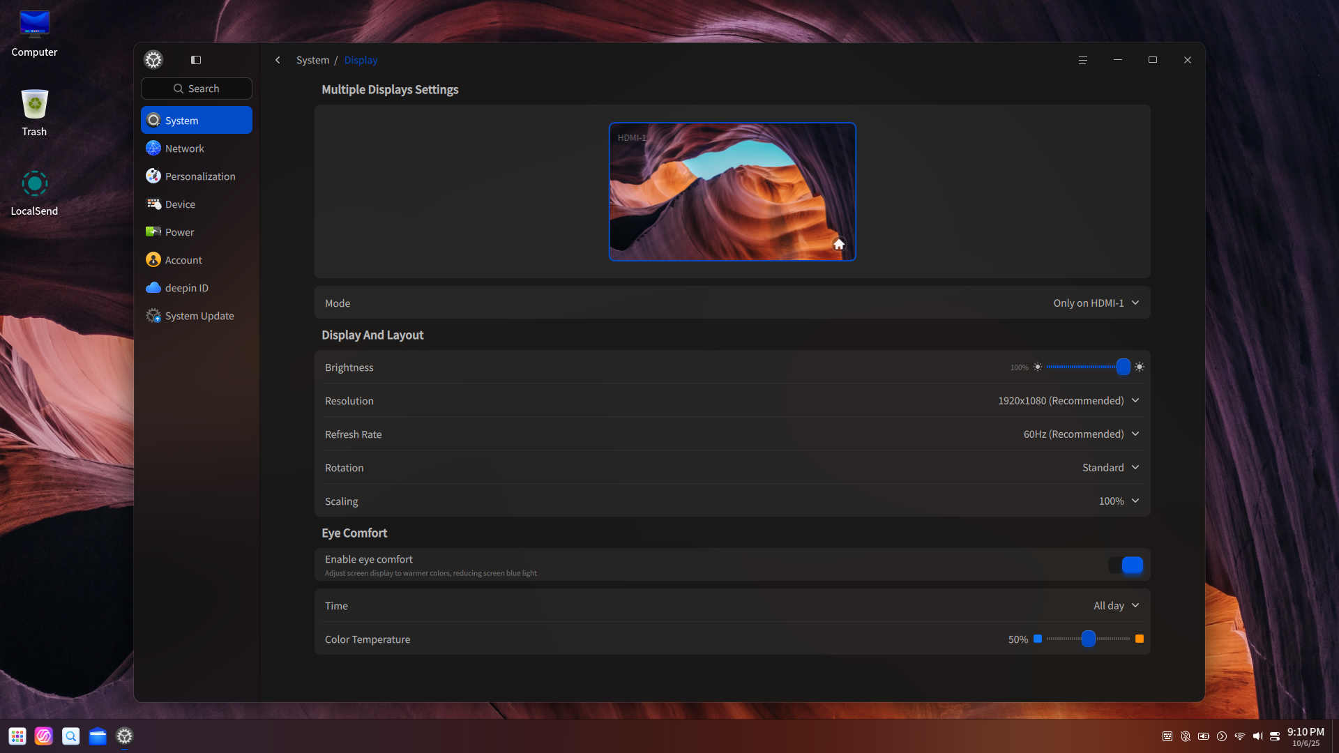Viewport: 1339px width, 753px height.
Task: Open the System Update section
Action: [x=199, y=316]
